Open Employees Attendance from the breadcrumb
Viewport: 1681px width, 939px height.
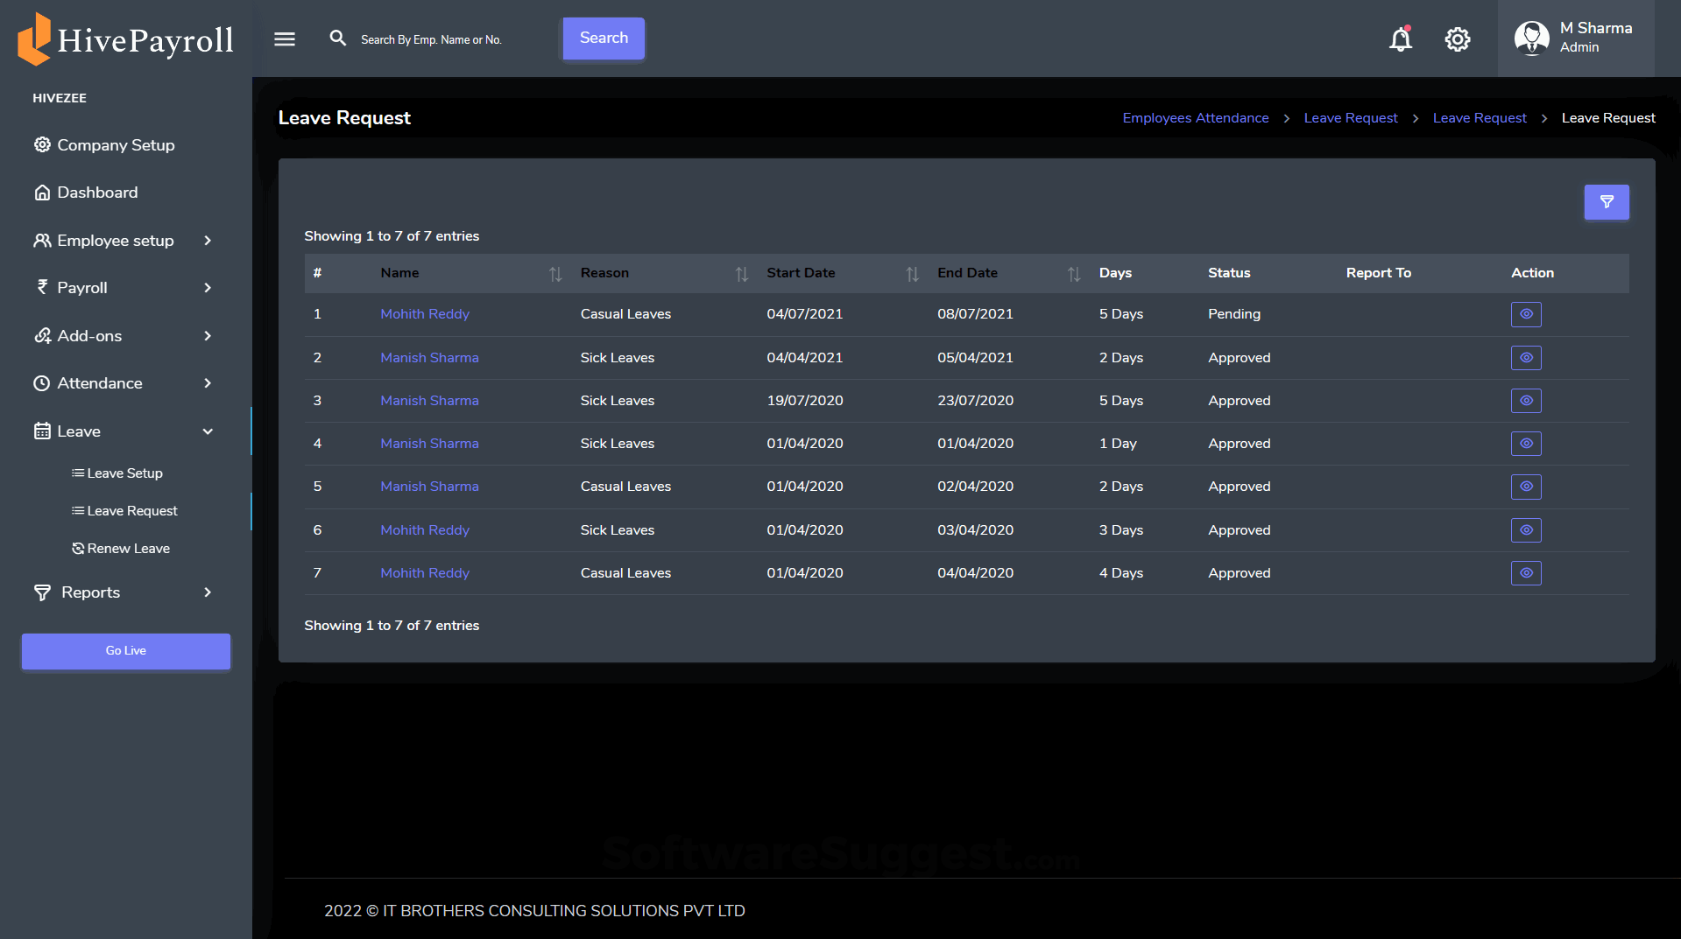(x=1195, y=117)
